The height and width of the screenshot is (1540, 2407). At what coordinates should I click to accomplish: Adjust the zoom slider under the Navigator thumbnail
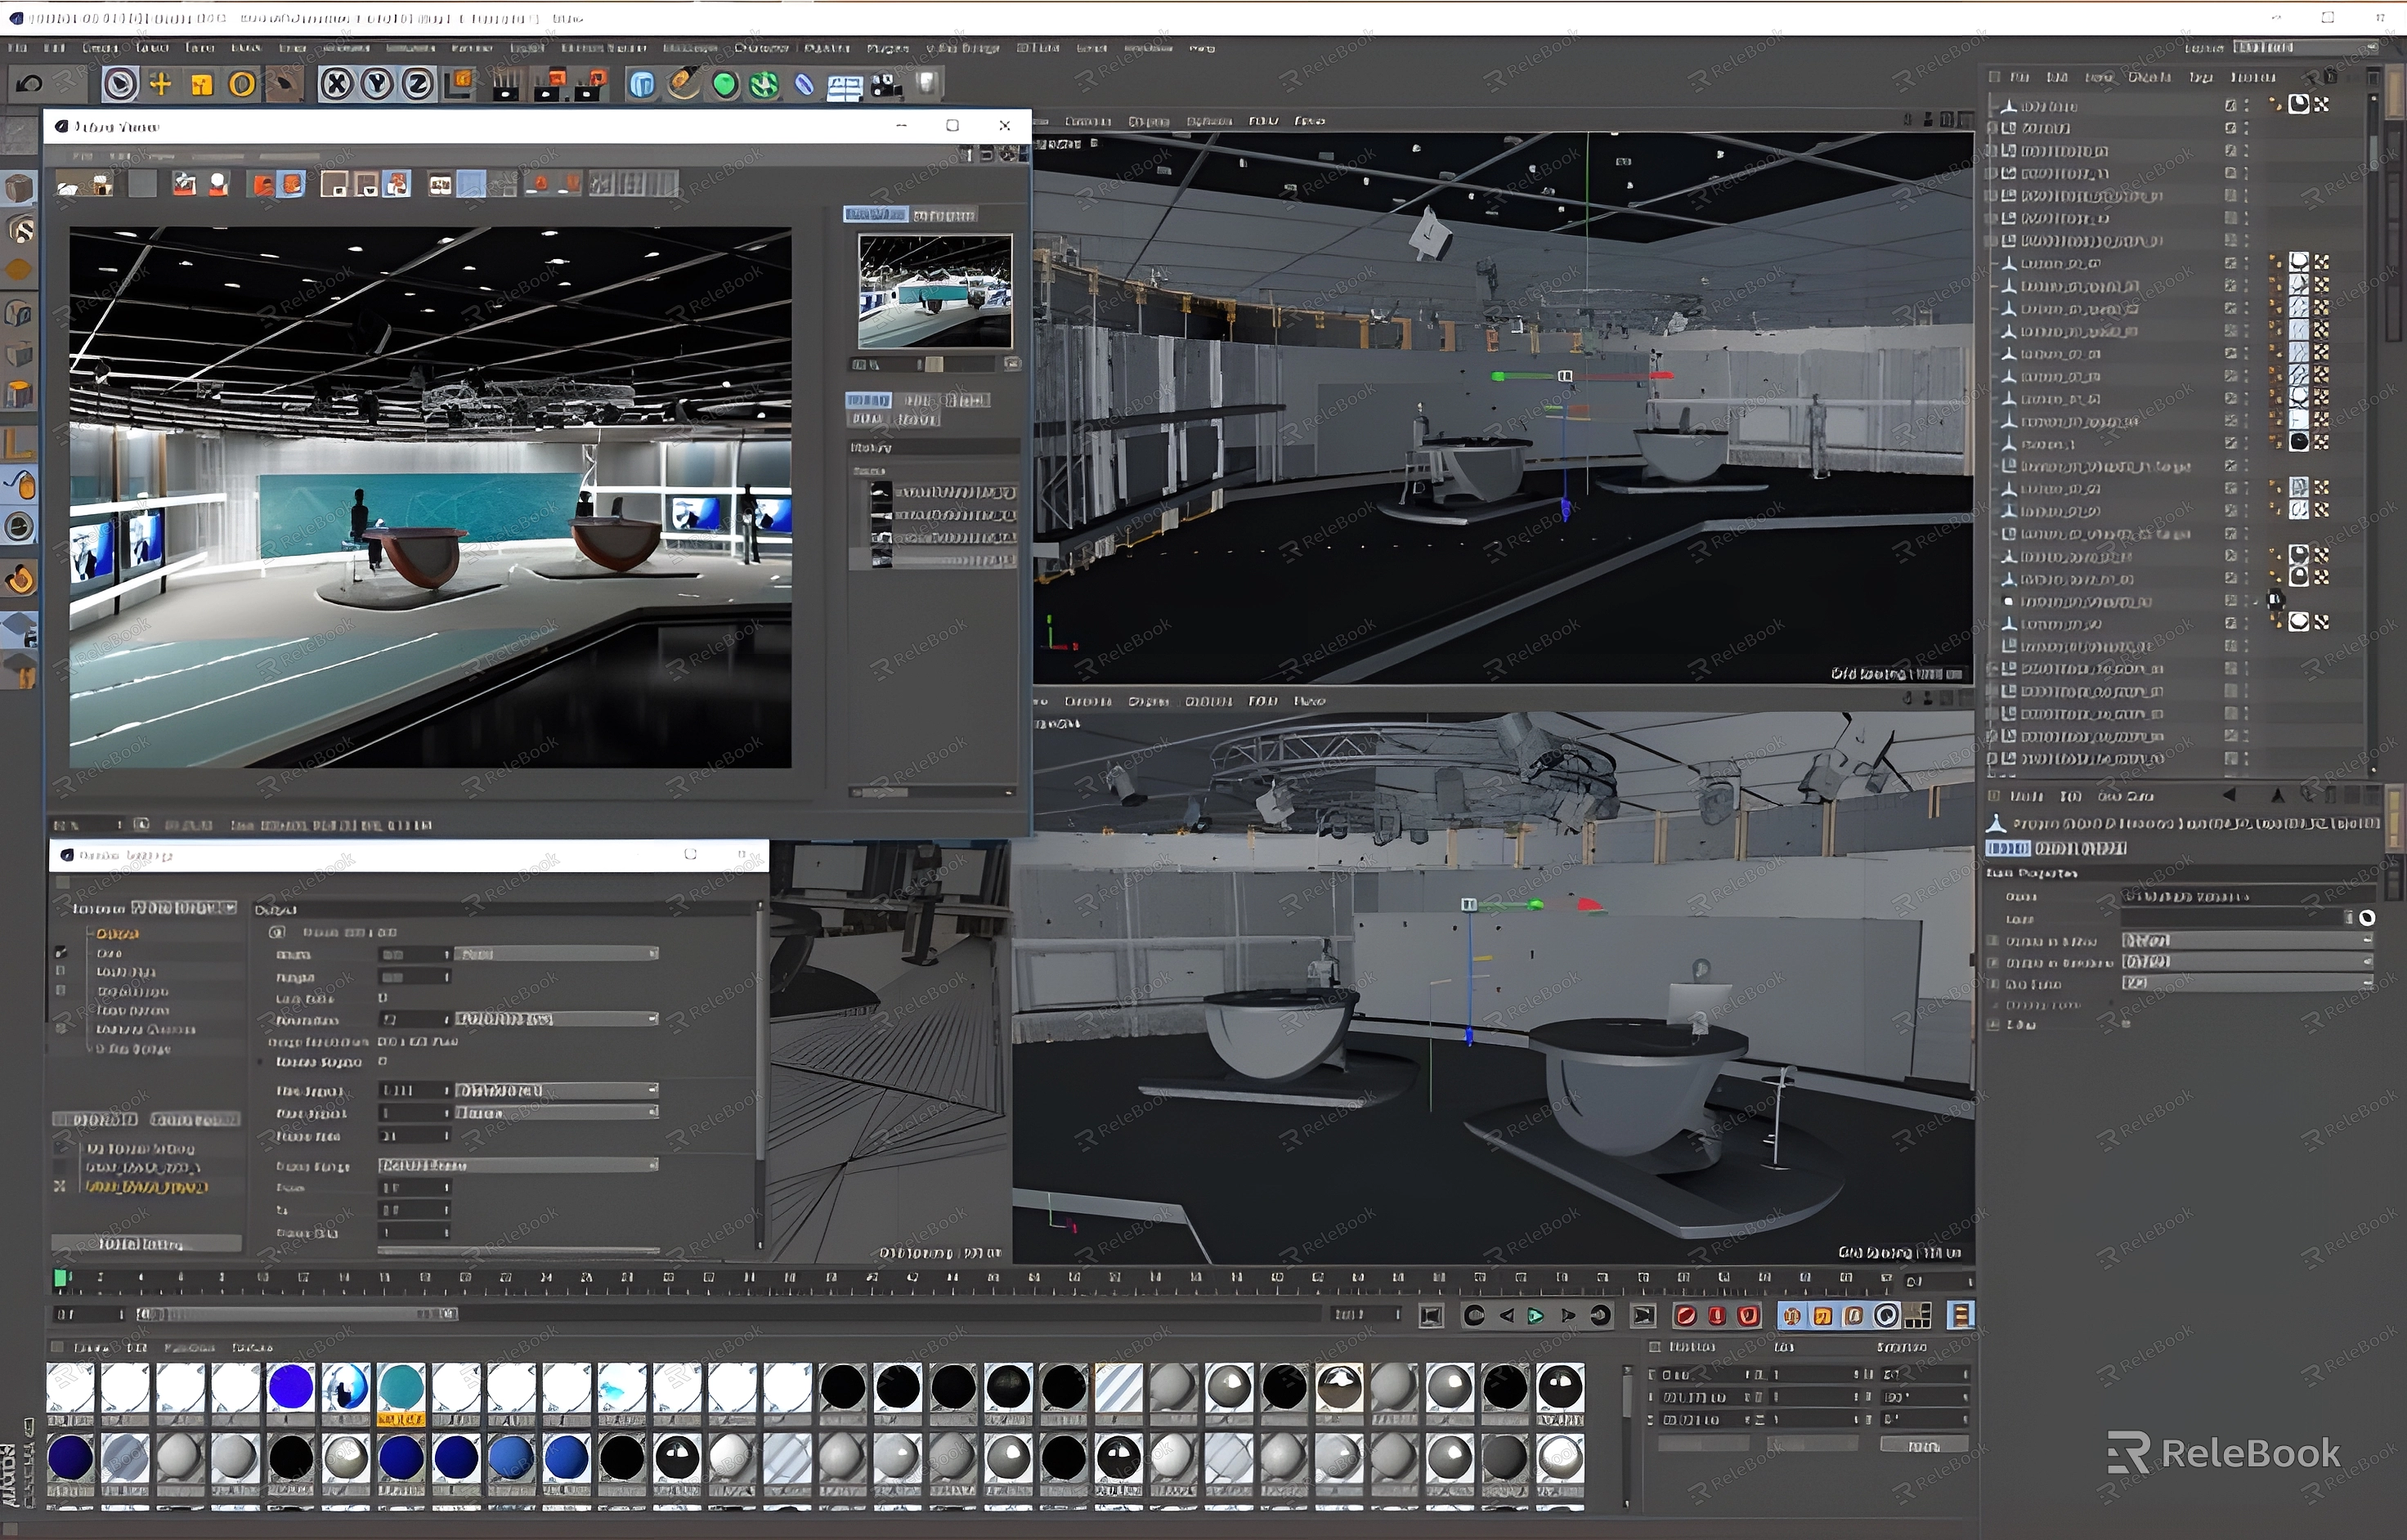[934, 364]
